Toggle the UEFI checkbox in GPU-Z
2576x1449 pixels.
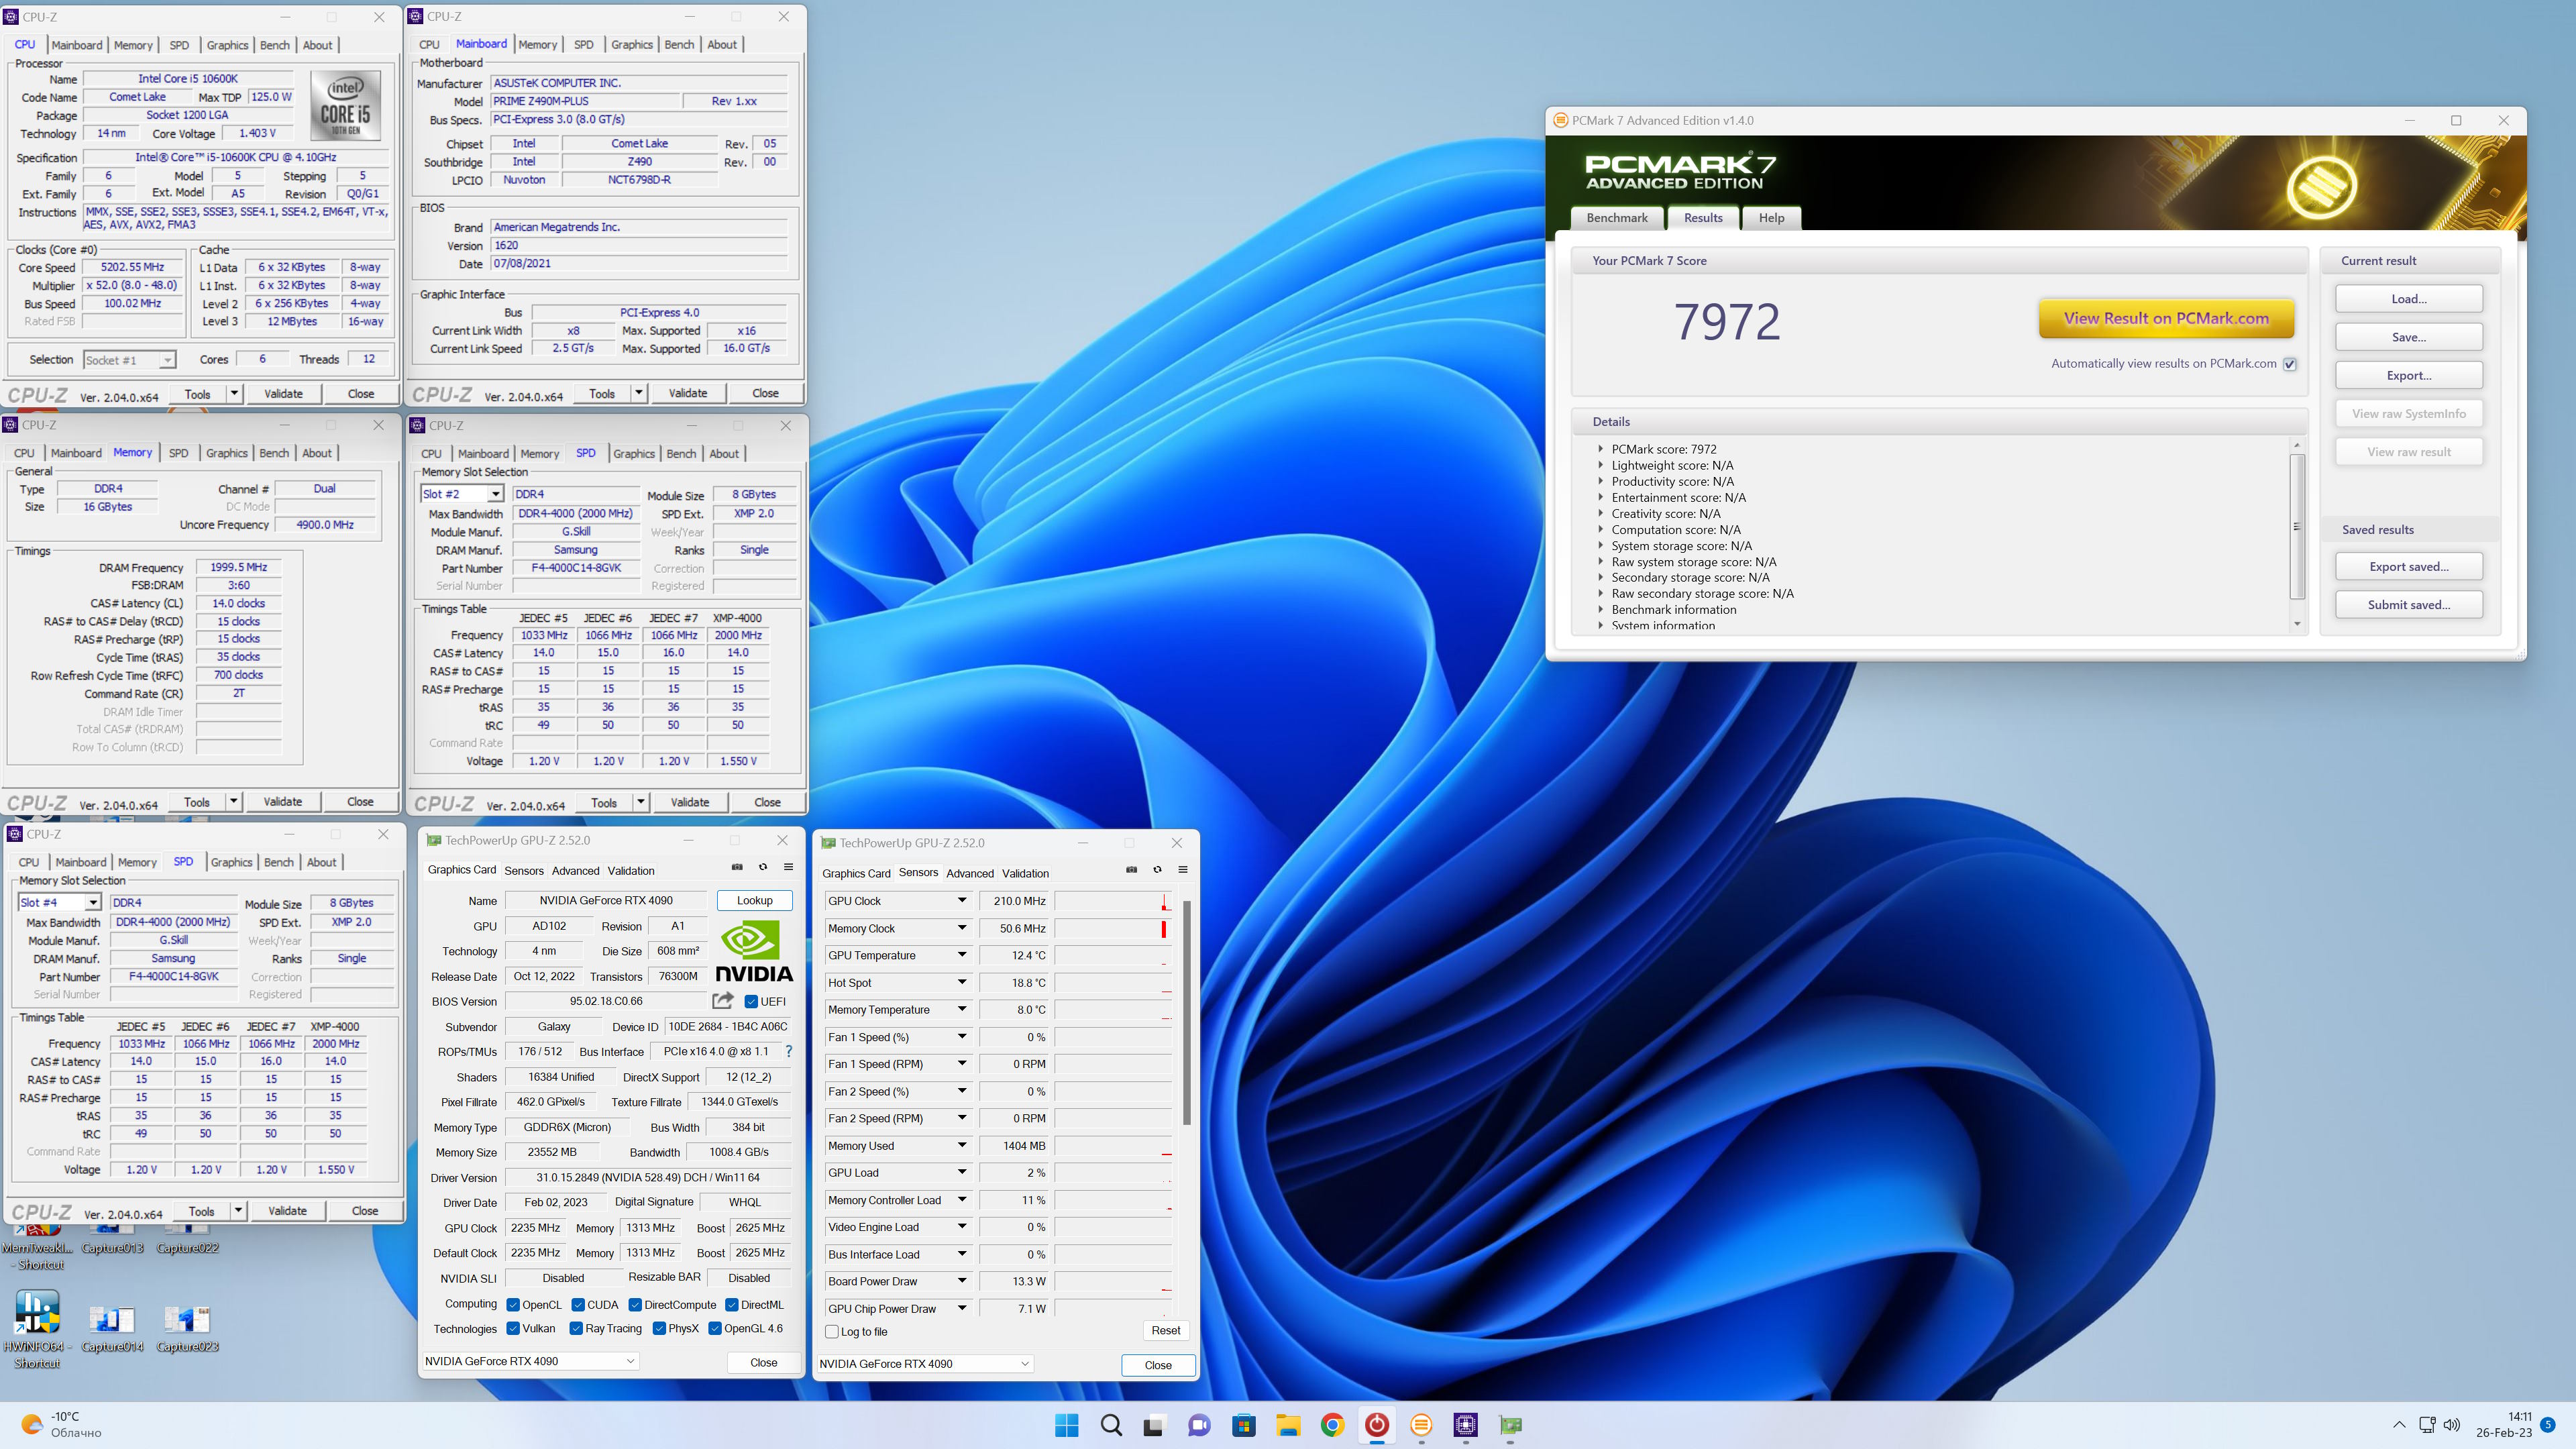(x=751, y=1001)
